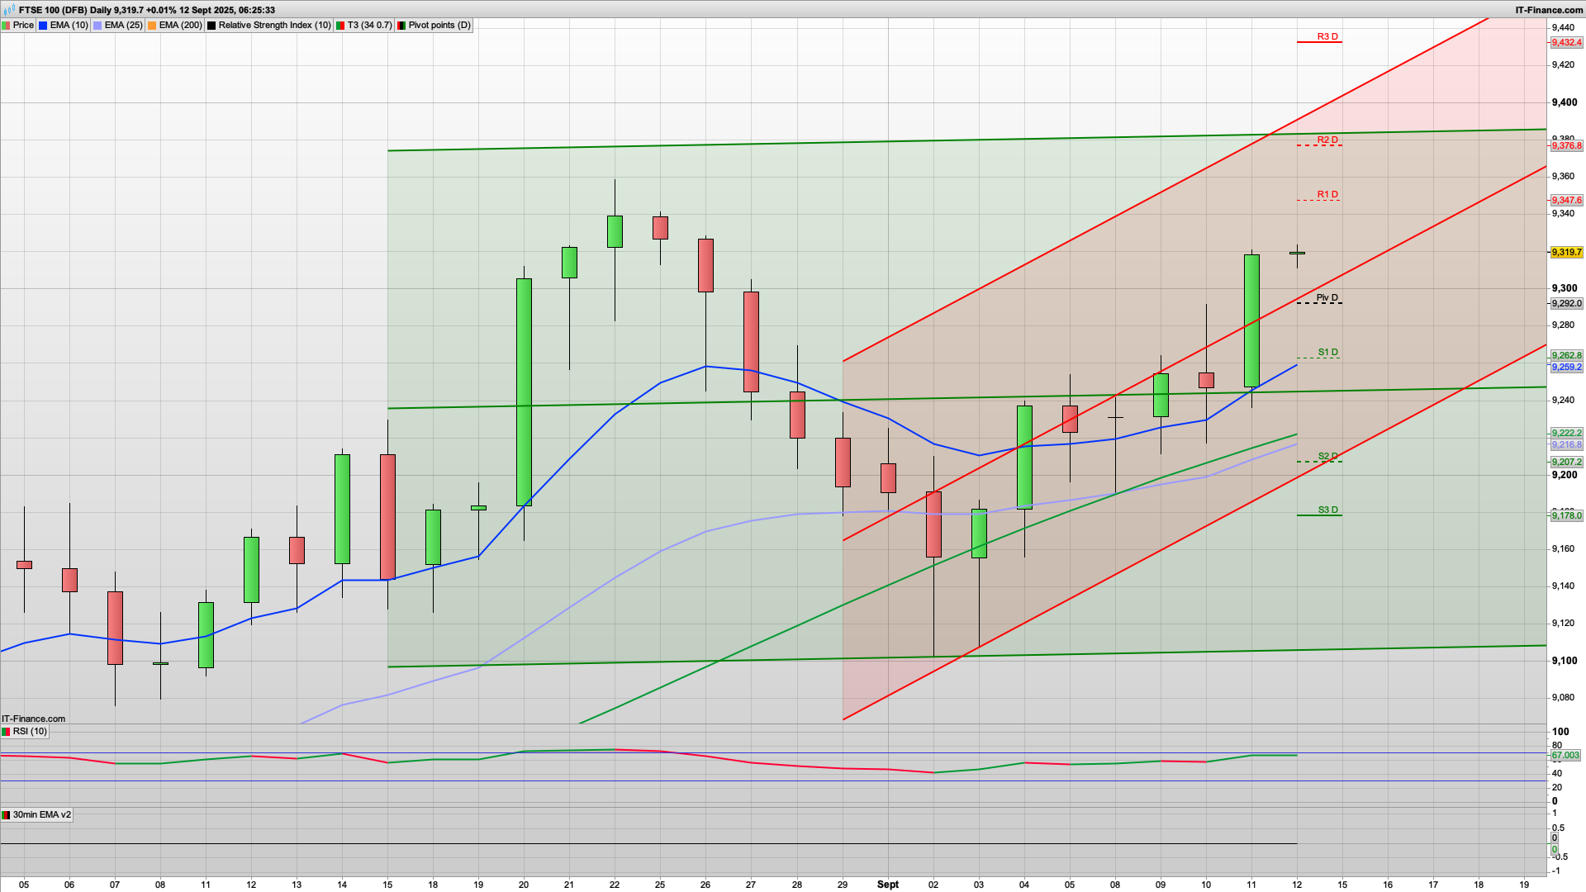This screenshot has height=892, width=1586.
Task: Click the 9,259.2 EMA (10) price tag
Action: point(1566,368)
